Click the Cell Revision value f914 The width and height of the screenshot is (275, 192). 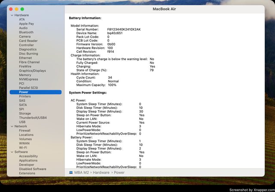pos(110,52)
